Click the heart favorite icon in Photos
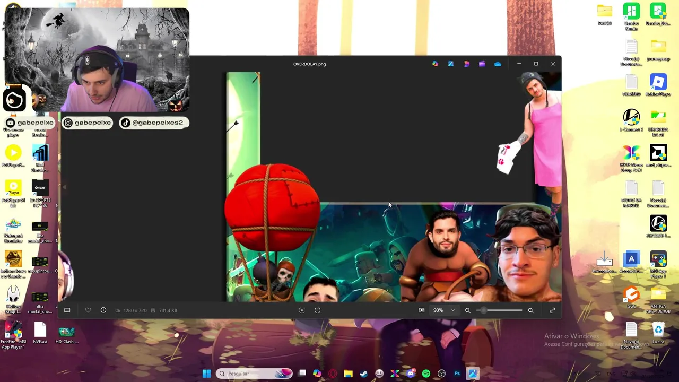This screenshot has height=382, width=679. pos(88,310)
